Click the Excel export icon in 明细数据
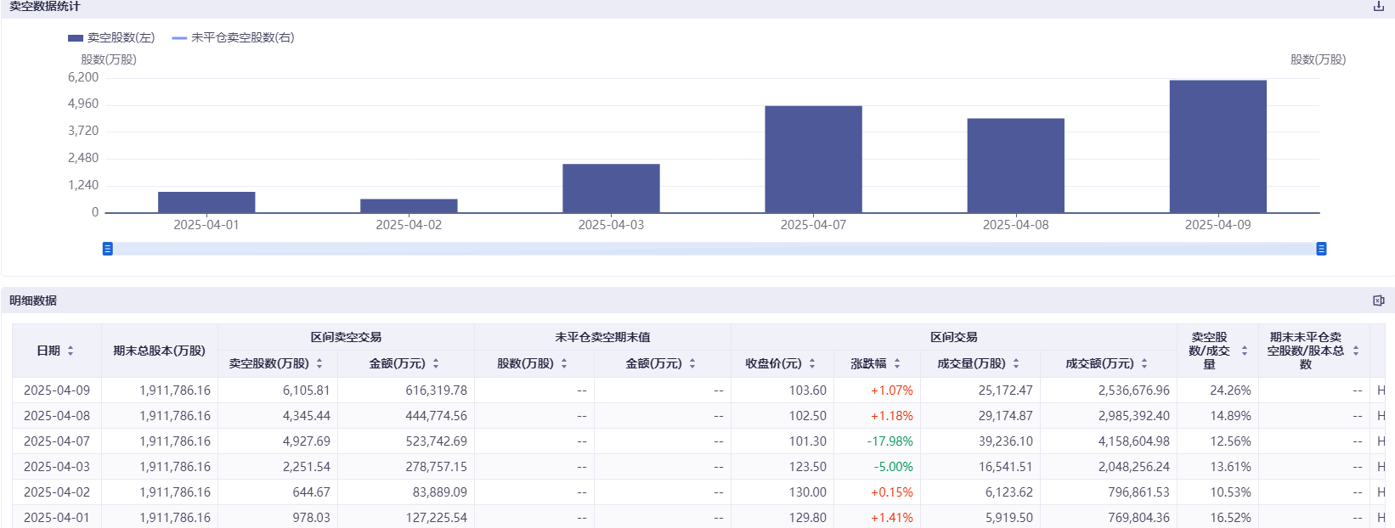This screenshot has width=1395, height=528. 1378,301
